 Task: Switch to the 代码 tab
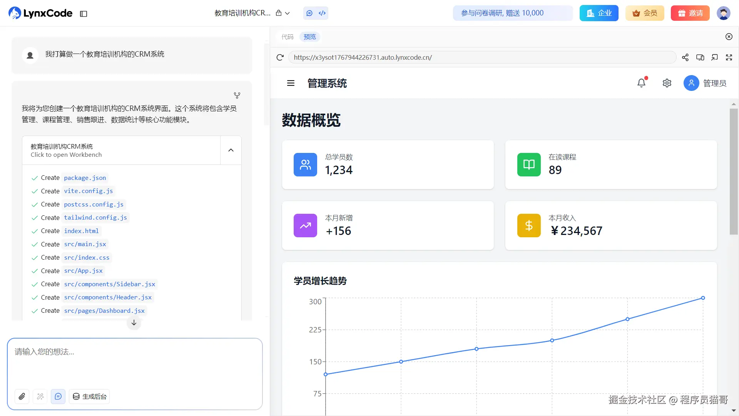point(288,37)
